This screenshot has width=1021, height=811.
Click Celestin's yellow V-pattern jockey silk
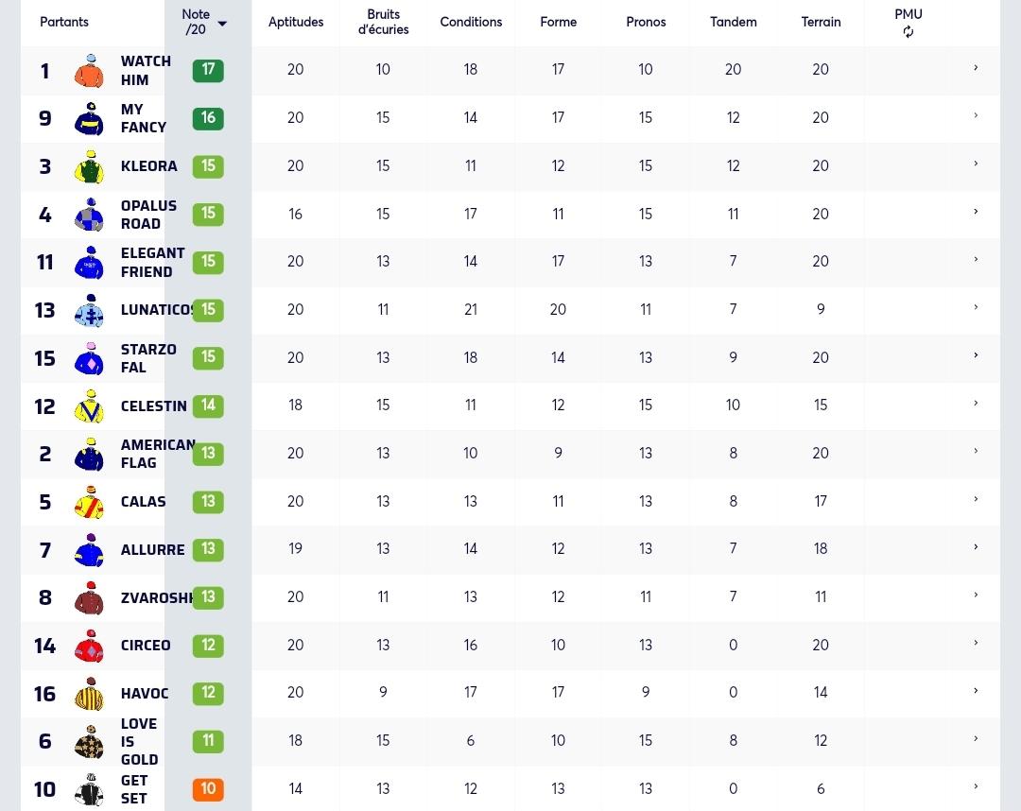click(x=89, y=406)
